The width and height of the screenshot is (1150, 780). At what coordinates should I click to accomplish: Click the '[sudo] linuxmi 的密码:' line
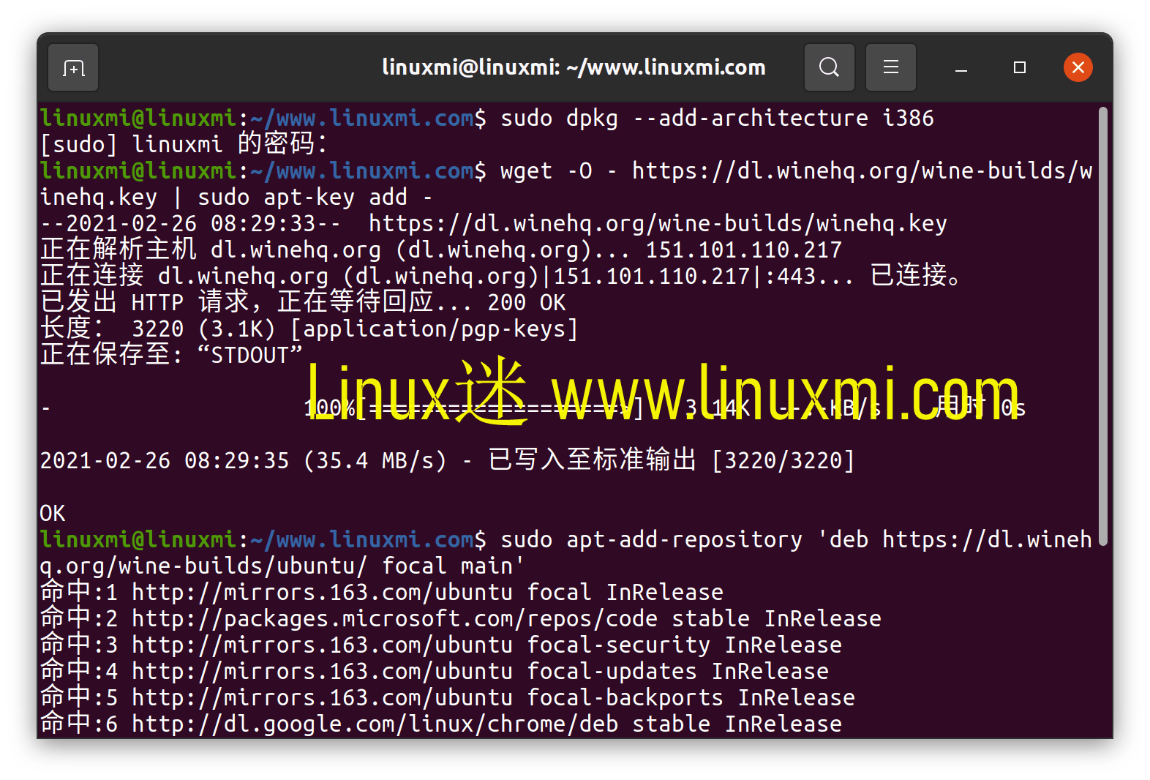(184, 144)
